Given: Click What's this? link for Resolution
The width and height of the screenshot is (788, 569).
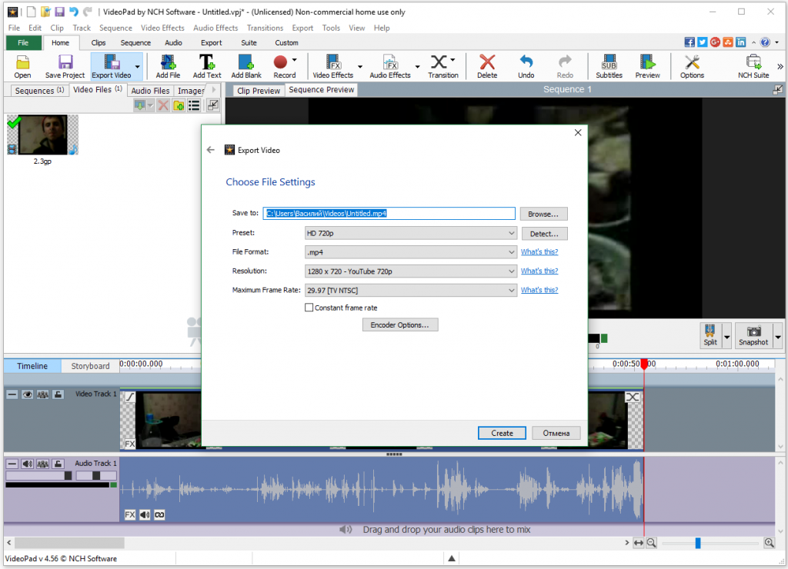Looking at the screenshot, I should pos(539,271).
